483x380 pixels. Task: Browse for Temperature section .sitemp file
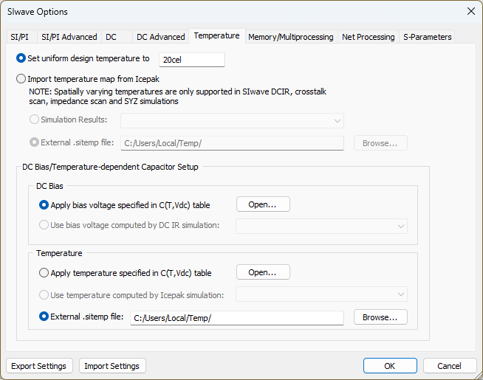[x=380, y=317]
